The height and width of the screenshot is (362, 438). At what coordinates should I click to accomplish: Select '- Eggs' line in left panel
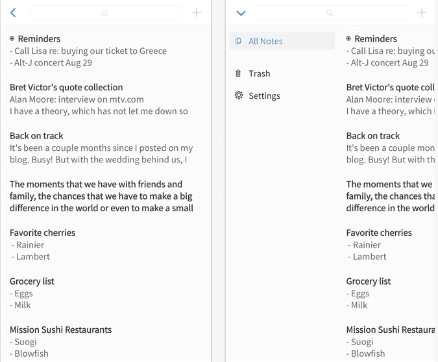coord(21,294)
